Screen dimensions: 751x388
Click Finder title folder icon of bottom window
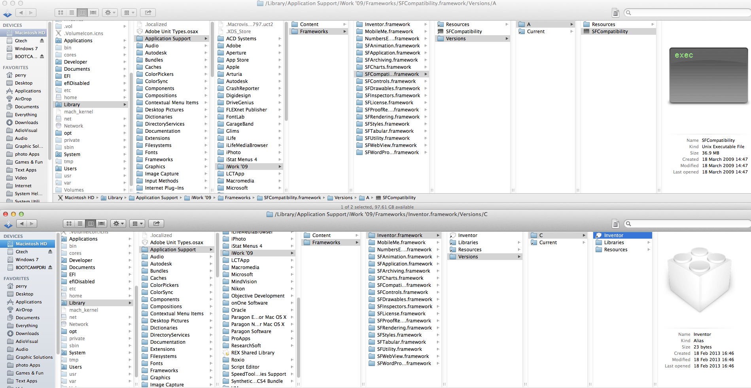coord(270,215)
